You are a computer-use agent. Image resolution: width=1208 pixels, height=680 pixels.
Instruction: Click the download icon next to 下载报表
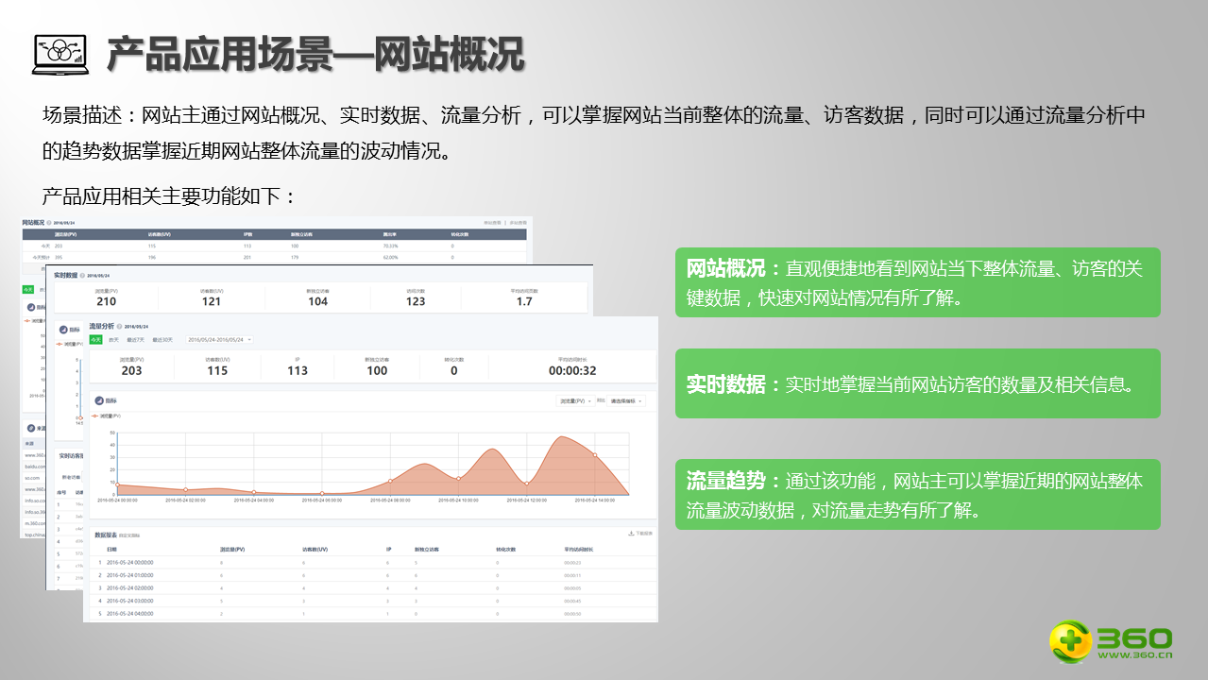click(630, 532)
